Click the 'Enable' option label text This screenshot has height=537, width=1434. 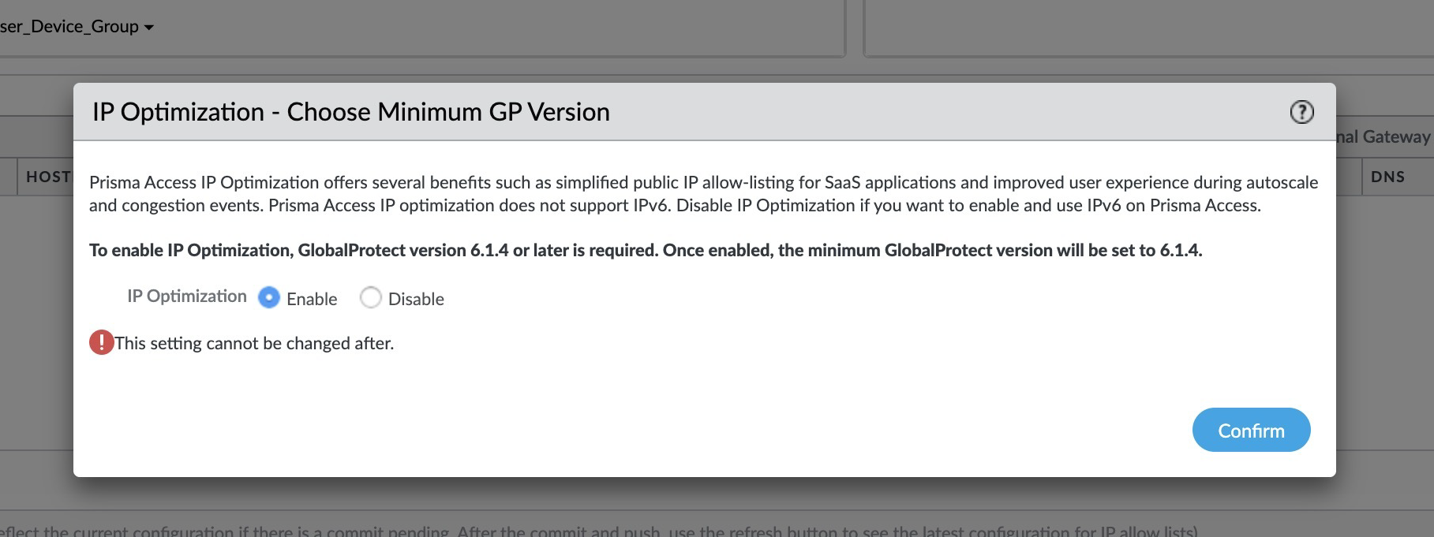coord(312,299)
